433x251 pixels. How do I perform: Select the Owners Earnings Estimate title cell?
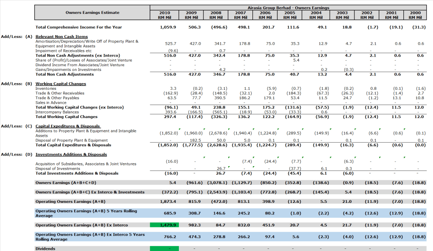pos(92,13)
